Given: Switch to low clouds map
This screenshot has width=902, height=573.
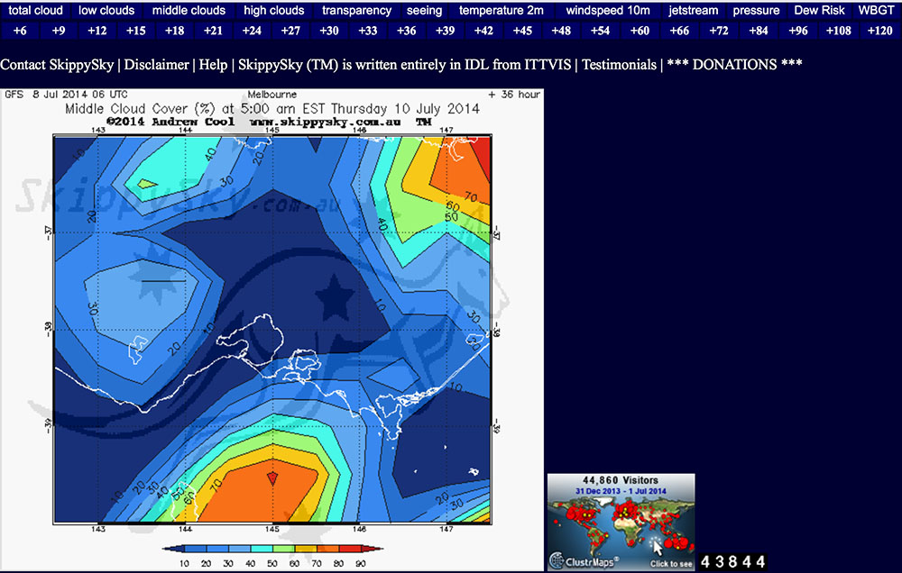Looking at the screenshot, I should click(106, 10).
